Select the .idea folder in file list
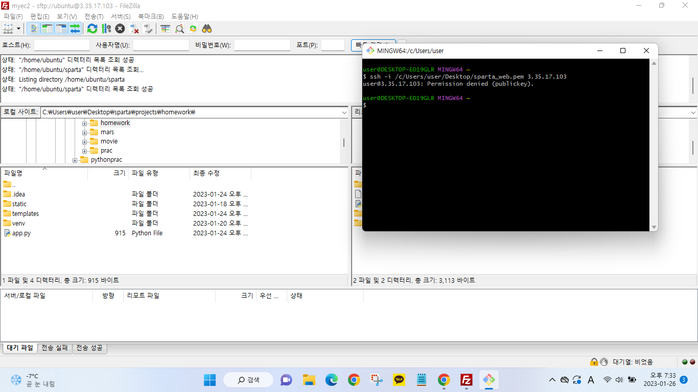This screenshot has width=698, height=392. pyautogui.click(x=18, y=194)
